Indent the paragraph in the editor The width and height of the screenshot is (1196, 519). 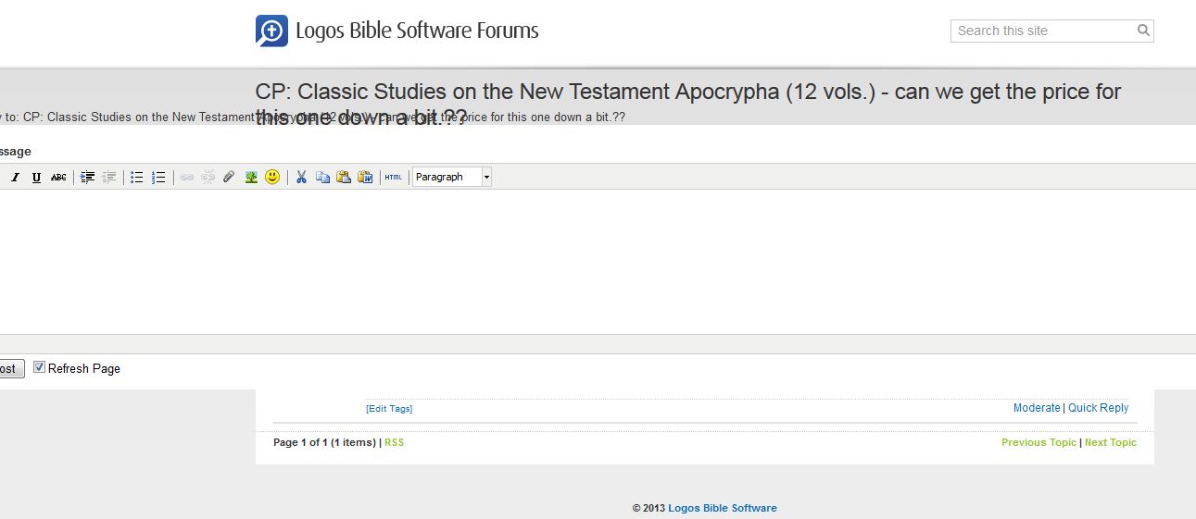pyautogui.click(x=87, y=177)
